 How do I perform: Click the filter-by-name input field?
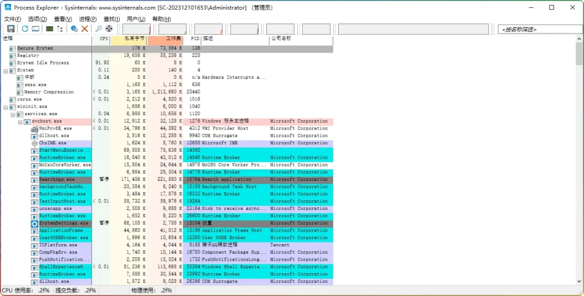(x=541, y=30)
